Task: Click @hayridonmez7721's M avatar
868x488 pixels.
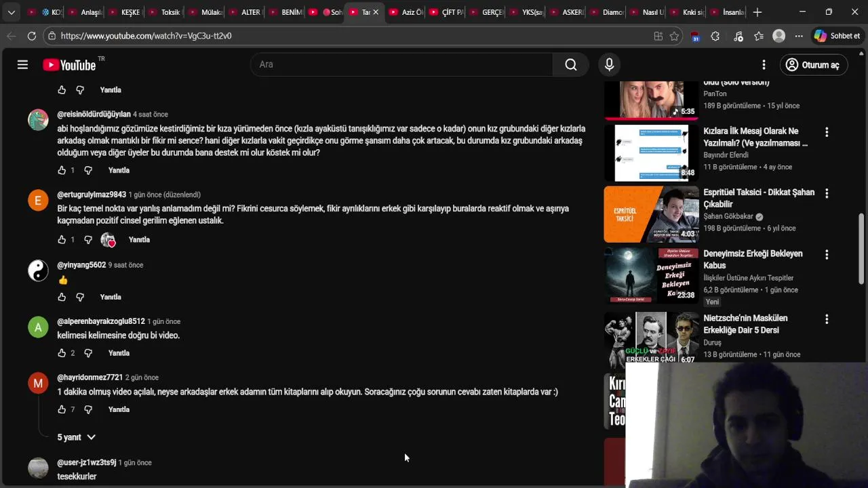Action: 38,383
